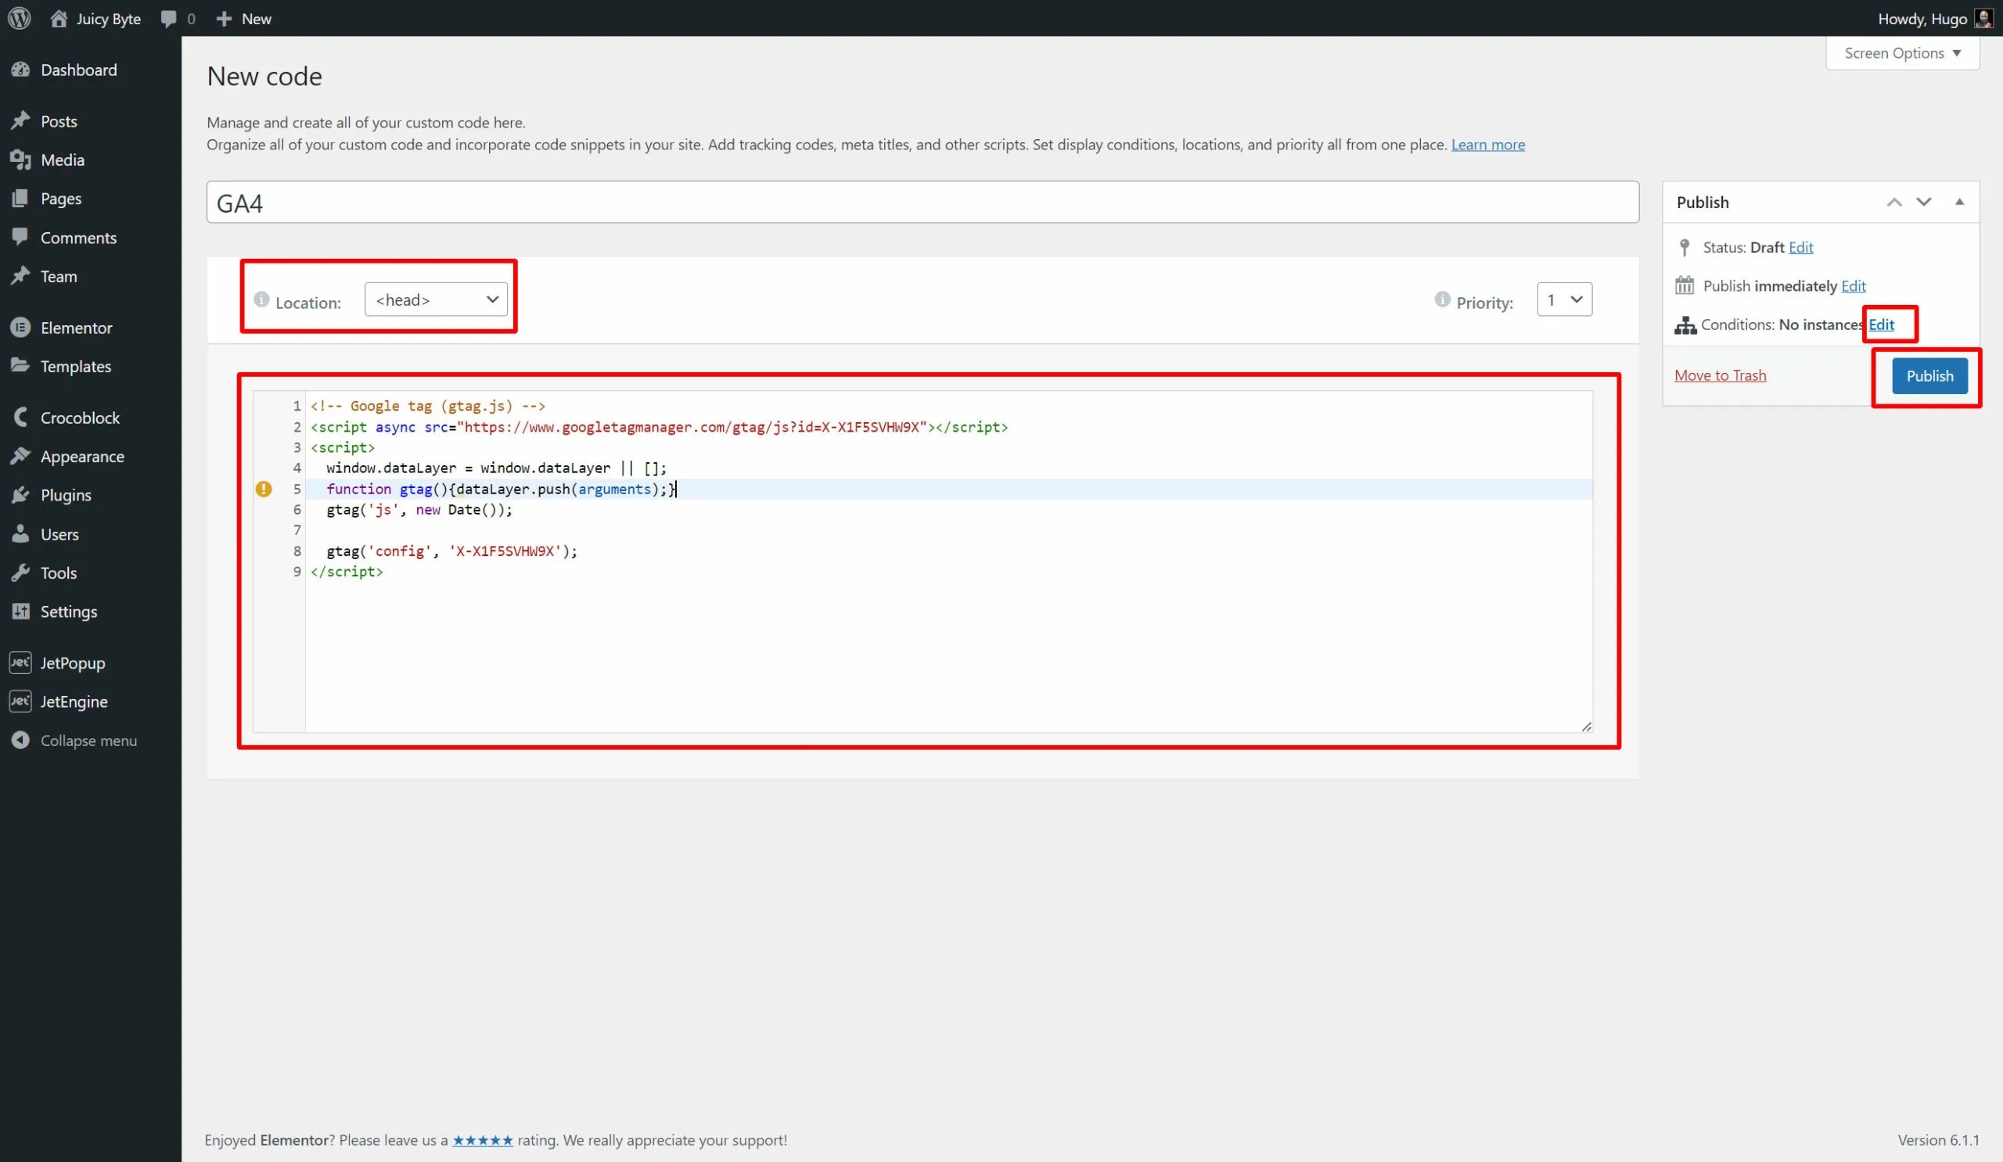Click the warning icon on line 5

(x=264, y=490)
